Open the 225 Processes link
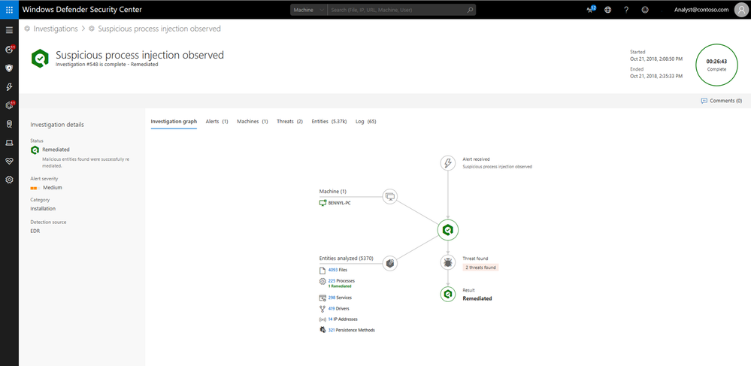This screenshot has height=366, width=751. [341, 281]
